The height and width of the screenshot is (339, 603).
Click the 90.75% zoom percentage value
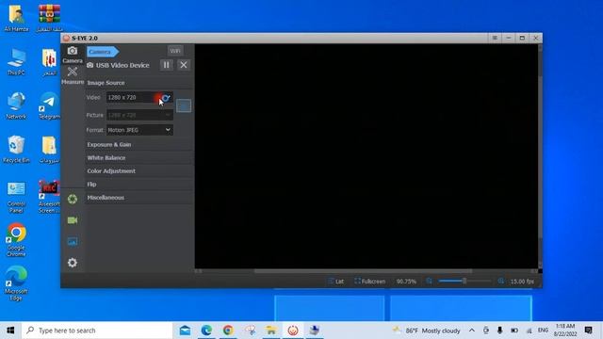tap(406, 282)
